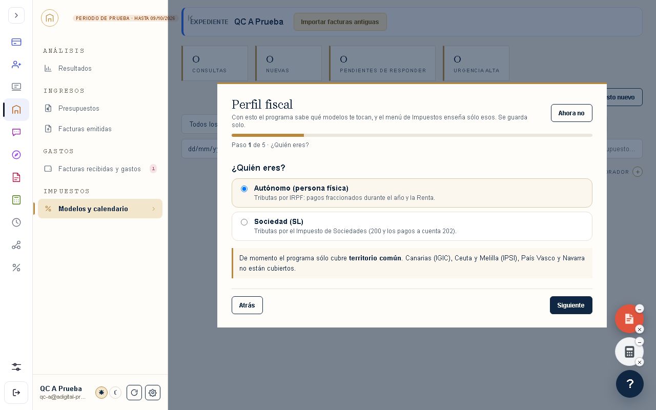Open the percent icon in rail
656x410 pixels.
pyautogui.click(x=16, y=268)
